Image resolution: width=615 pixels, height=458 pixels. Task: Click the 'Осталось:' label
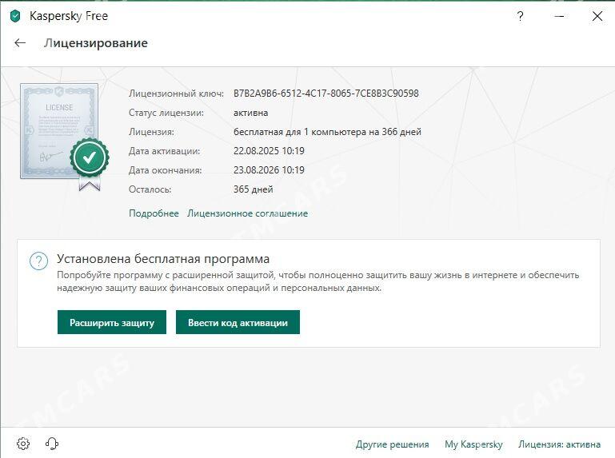[150, 189]
